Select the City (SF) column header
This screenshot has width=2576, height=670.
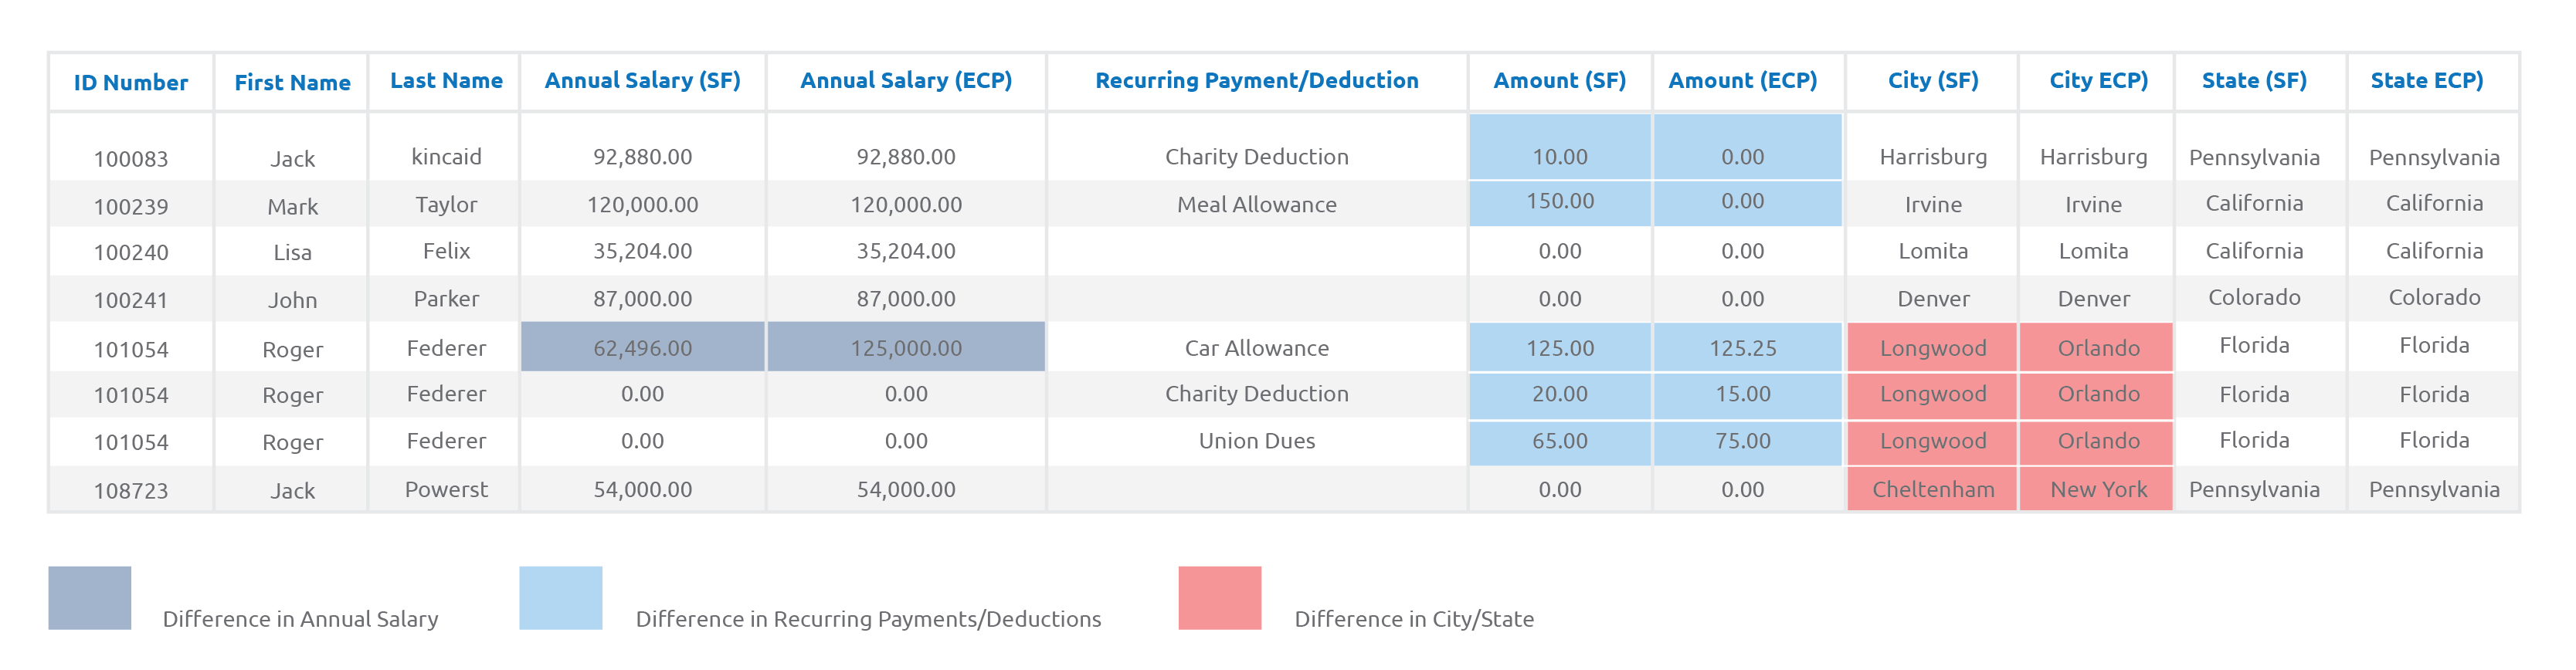click(x=1932, y=81)
